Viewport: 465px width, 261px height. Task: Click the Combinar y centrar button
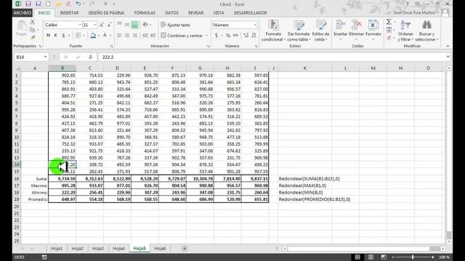182,36
